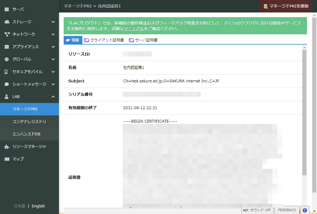Click the outer page vertical scrollbar thumb
This screenshot has width=317, height=214.
tap(314, 105)
